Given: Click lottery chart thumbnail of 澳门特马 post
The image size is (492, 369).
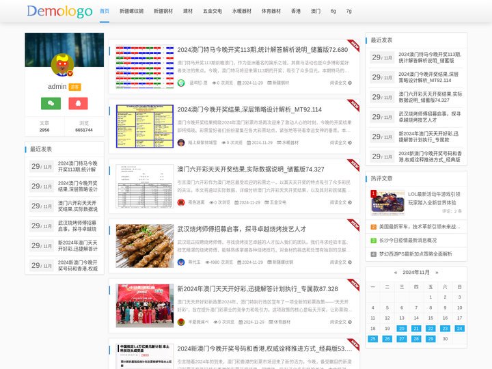Looking at the screenshot, I should [x=145, y=66].
